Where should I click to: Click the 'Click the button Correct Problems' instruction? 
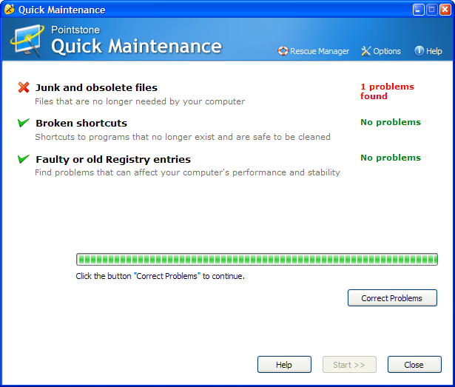click(x=161, y=276)
